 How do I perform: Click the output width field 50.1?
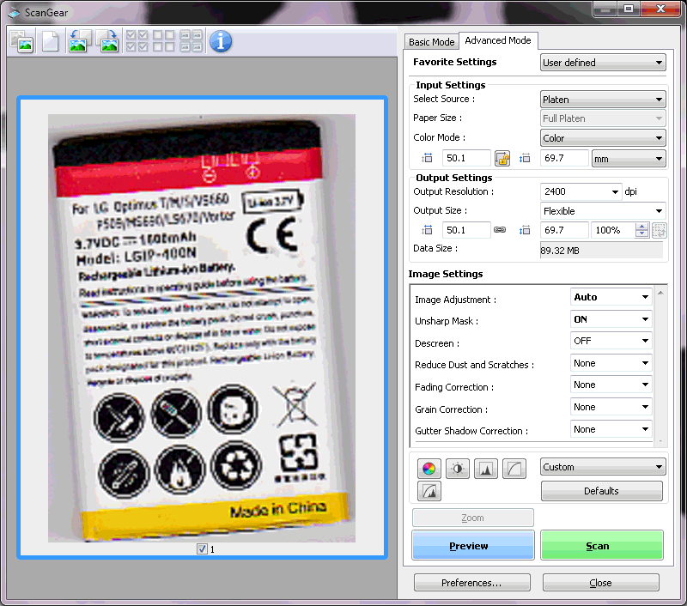(x=466, y=230)
